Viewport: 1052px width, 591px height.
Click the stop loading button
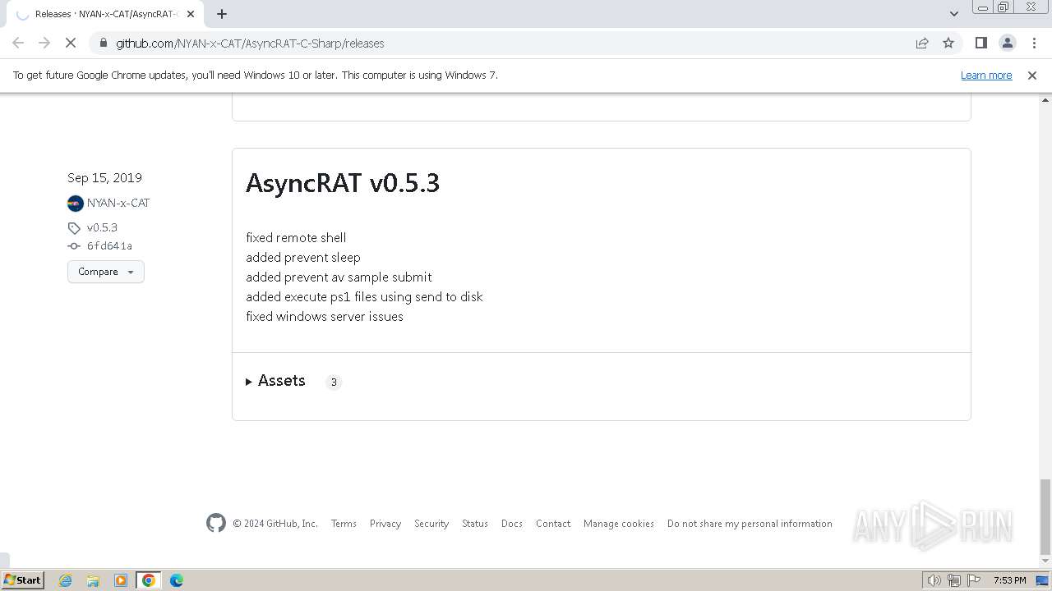click(x=71, y=44)
